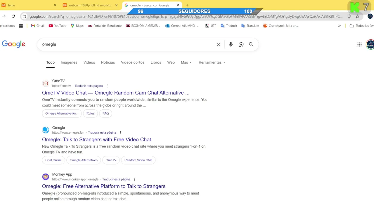Click the OmeTV chip under Omegle result
Viewport: 374px width, 210px height.
[111, 160]
